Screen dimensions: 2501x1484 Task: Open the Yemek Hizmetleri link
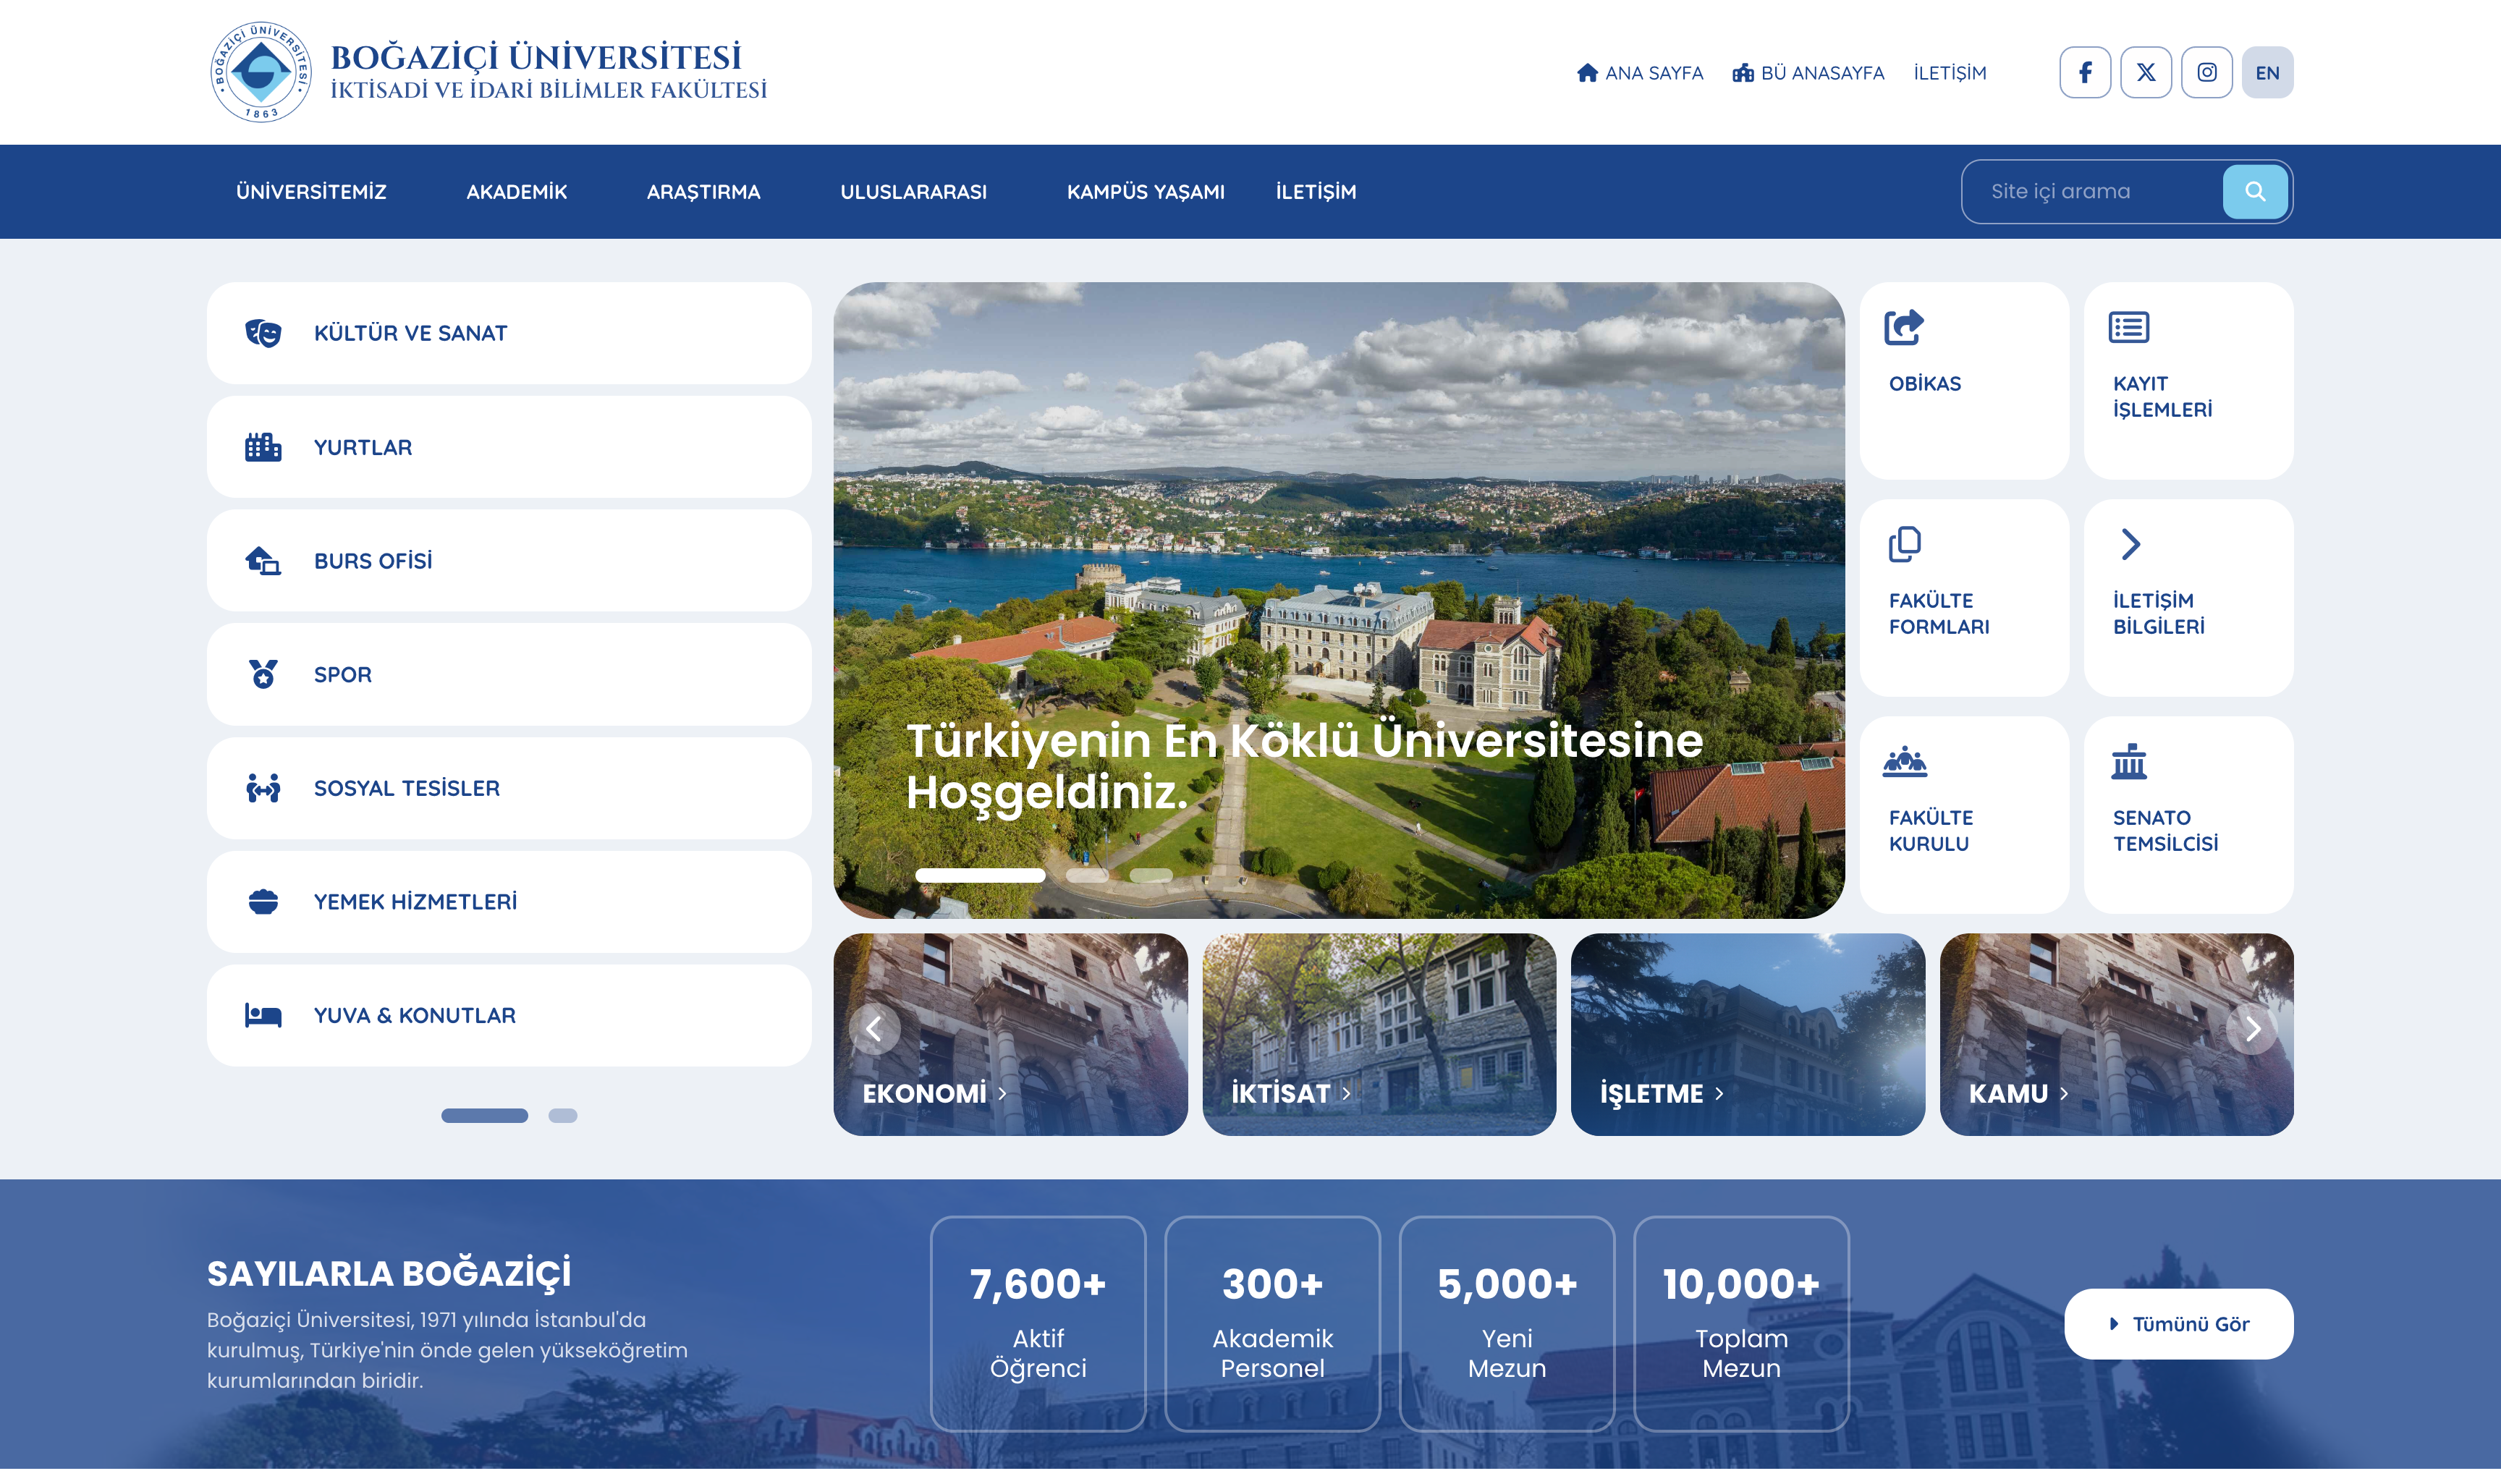click(x=415, y=901)
